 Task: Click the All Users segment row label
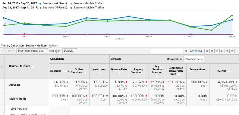point(15,85)
